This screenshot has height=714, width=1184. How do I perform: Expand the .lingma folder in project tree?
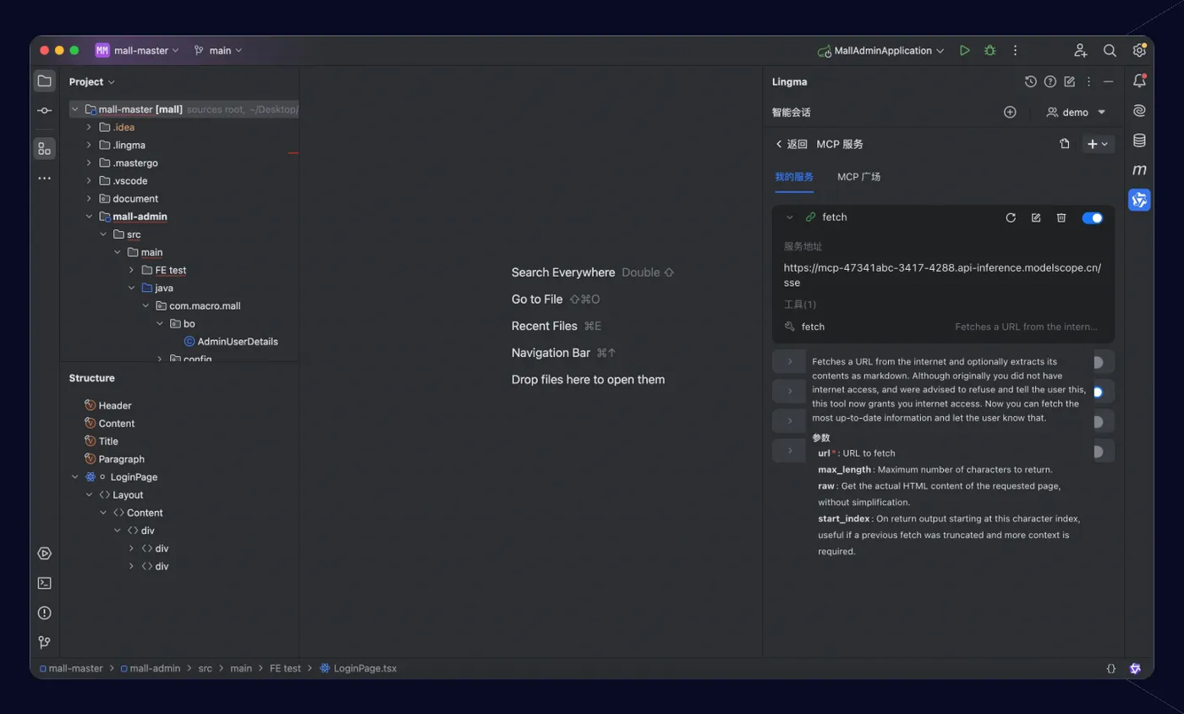coord(89,145)
